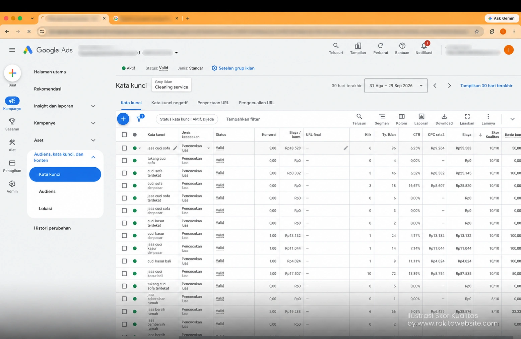Expand Insight dan laporan menu
Image resolution: width=521 pixels, height=339 pixels.
click(93, 106)
